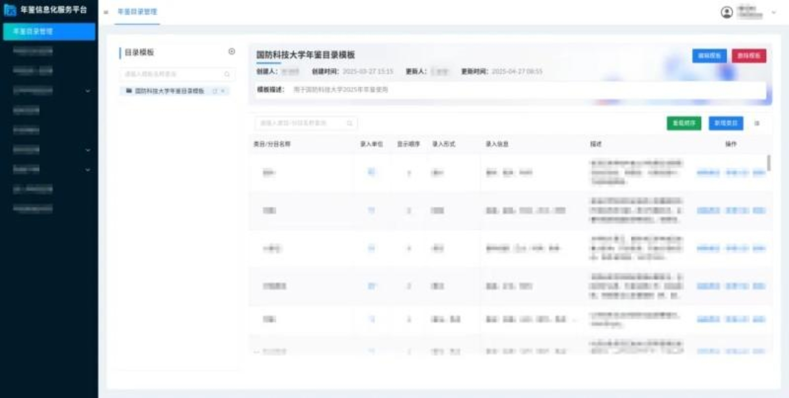This screenshot has height=398, width=789.
Task: Click the green reorder button above the table
Action: point(684,123)
